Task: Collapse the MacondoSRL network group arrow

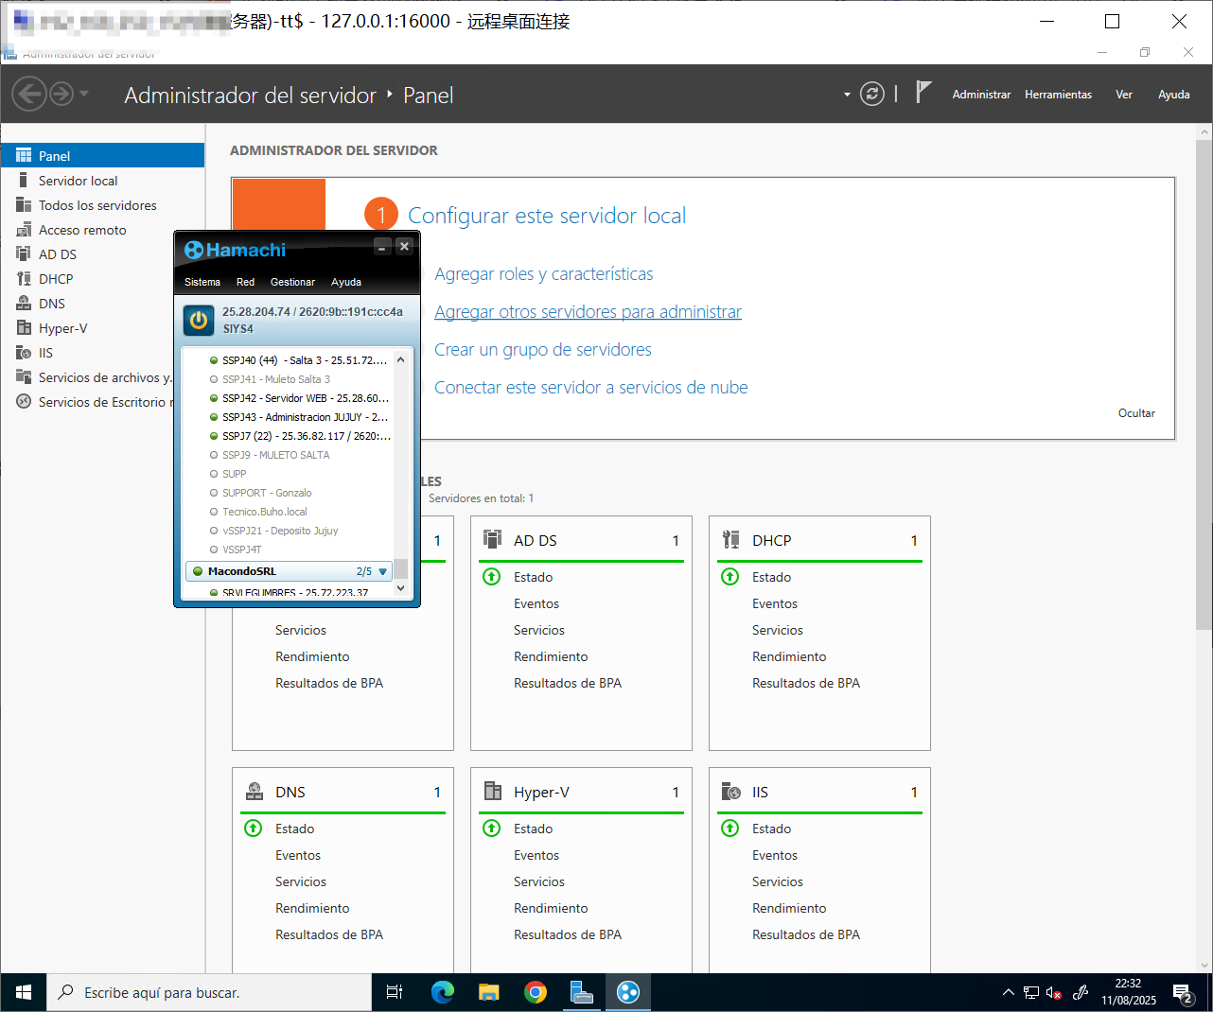Action: tap(383, 571)
